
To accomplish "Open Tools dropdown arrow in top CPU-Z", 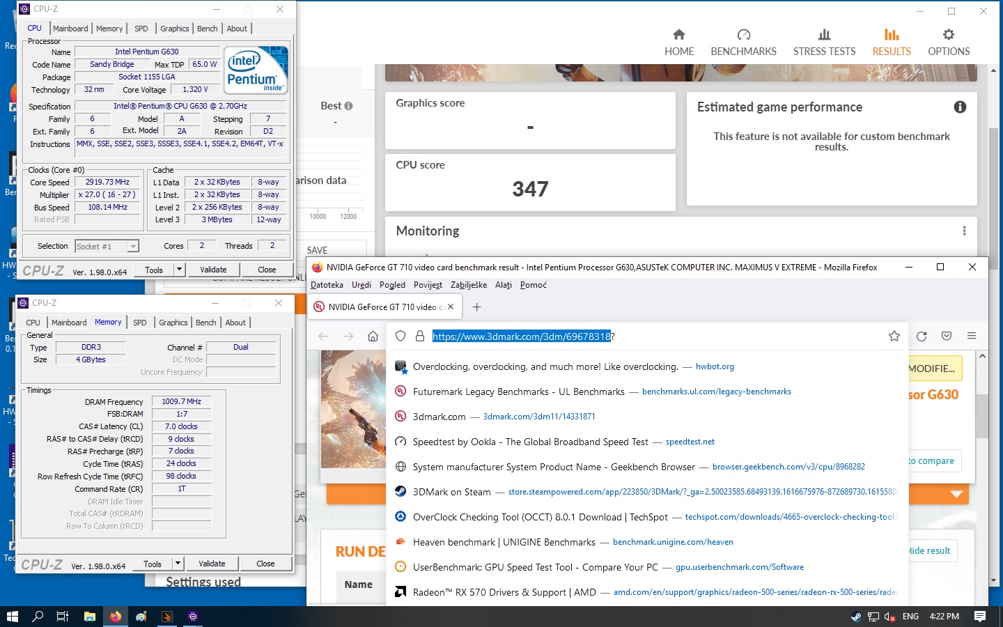I will (x=179, y=270).
